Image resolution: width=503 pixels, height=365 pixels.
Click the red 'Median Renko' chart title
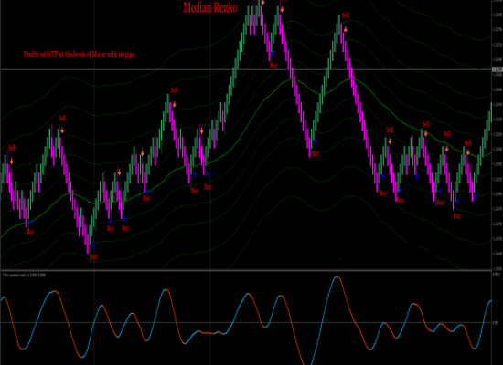pos(210,7)
